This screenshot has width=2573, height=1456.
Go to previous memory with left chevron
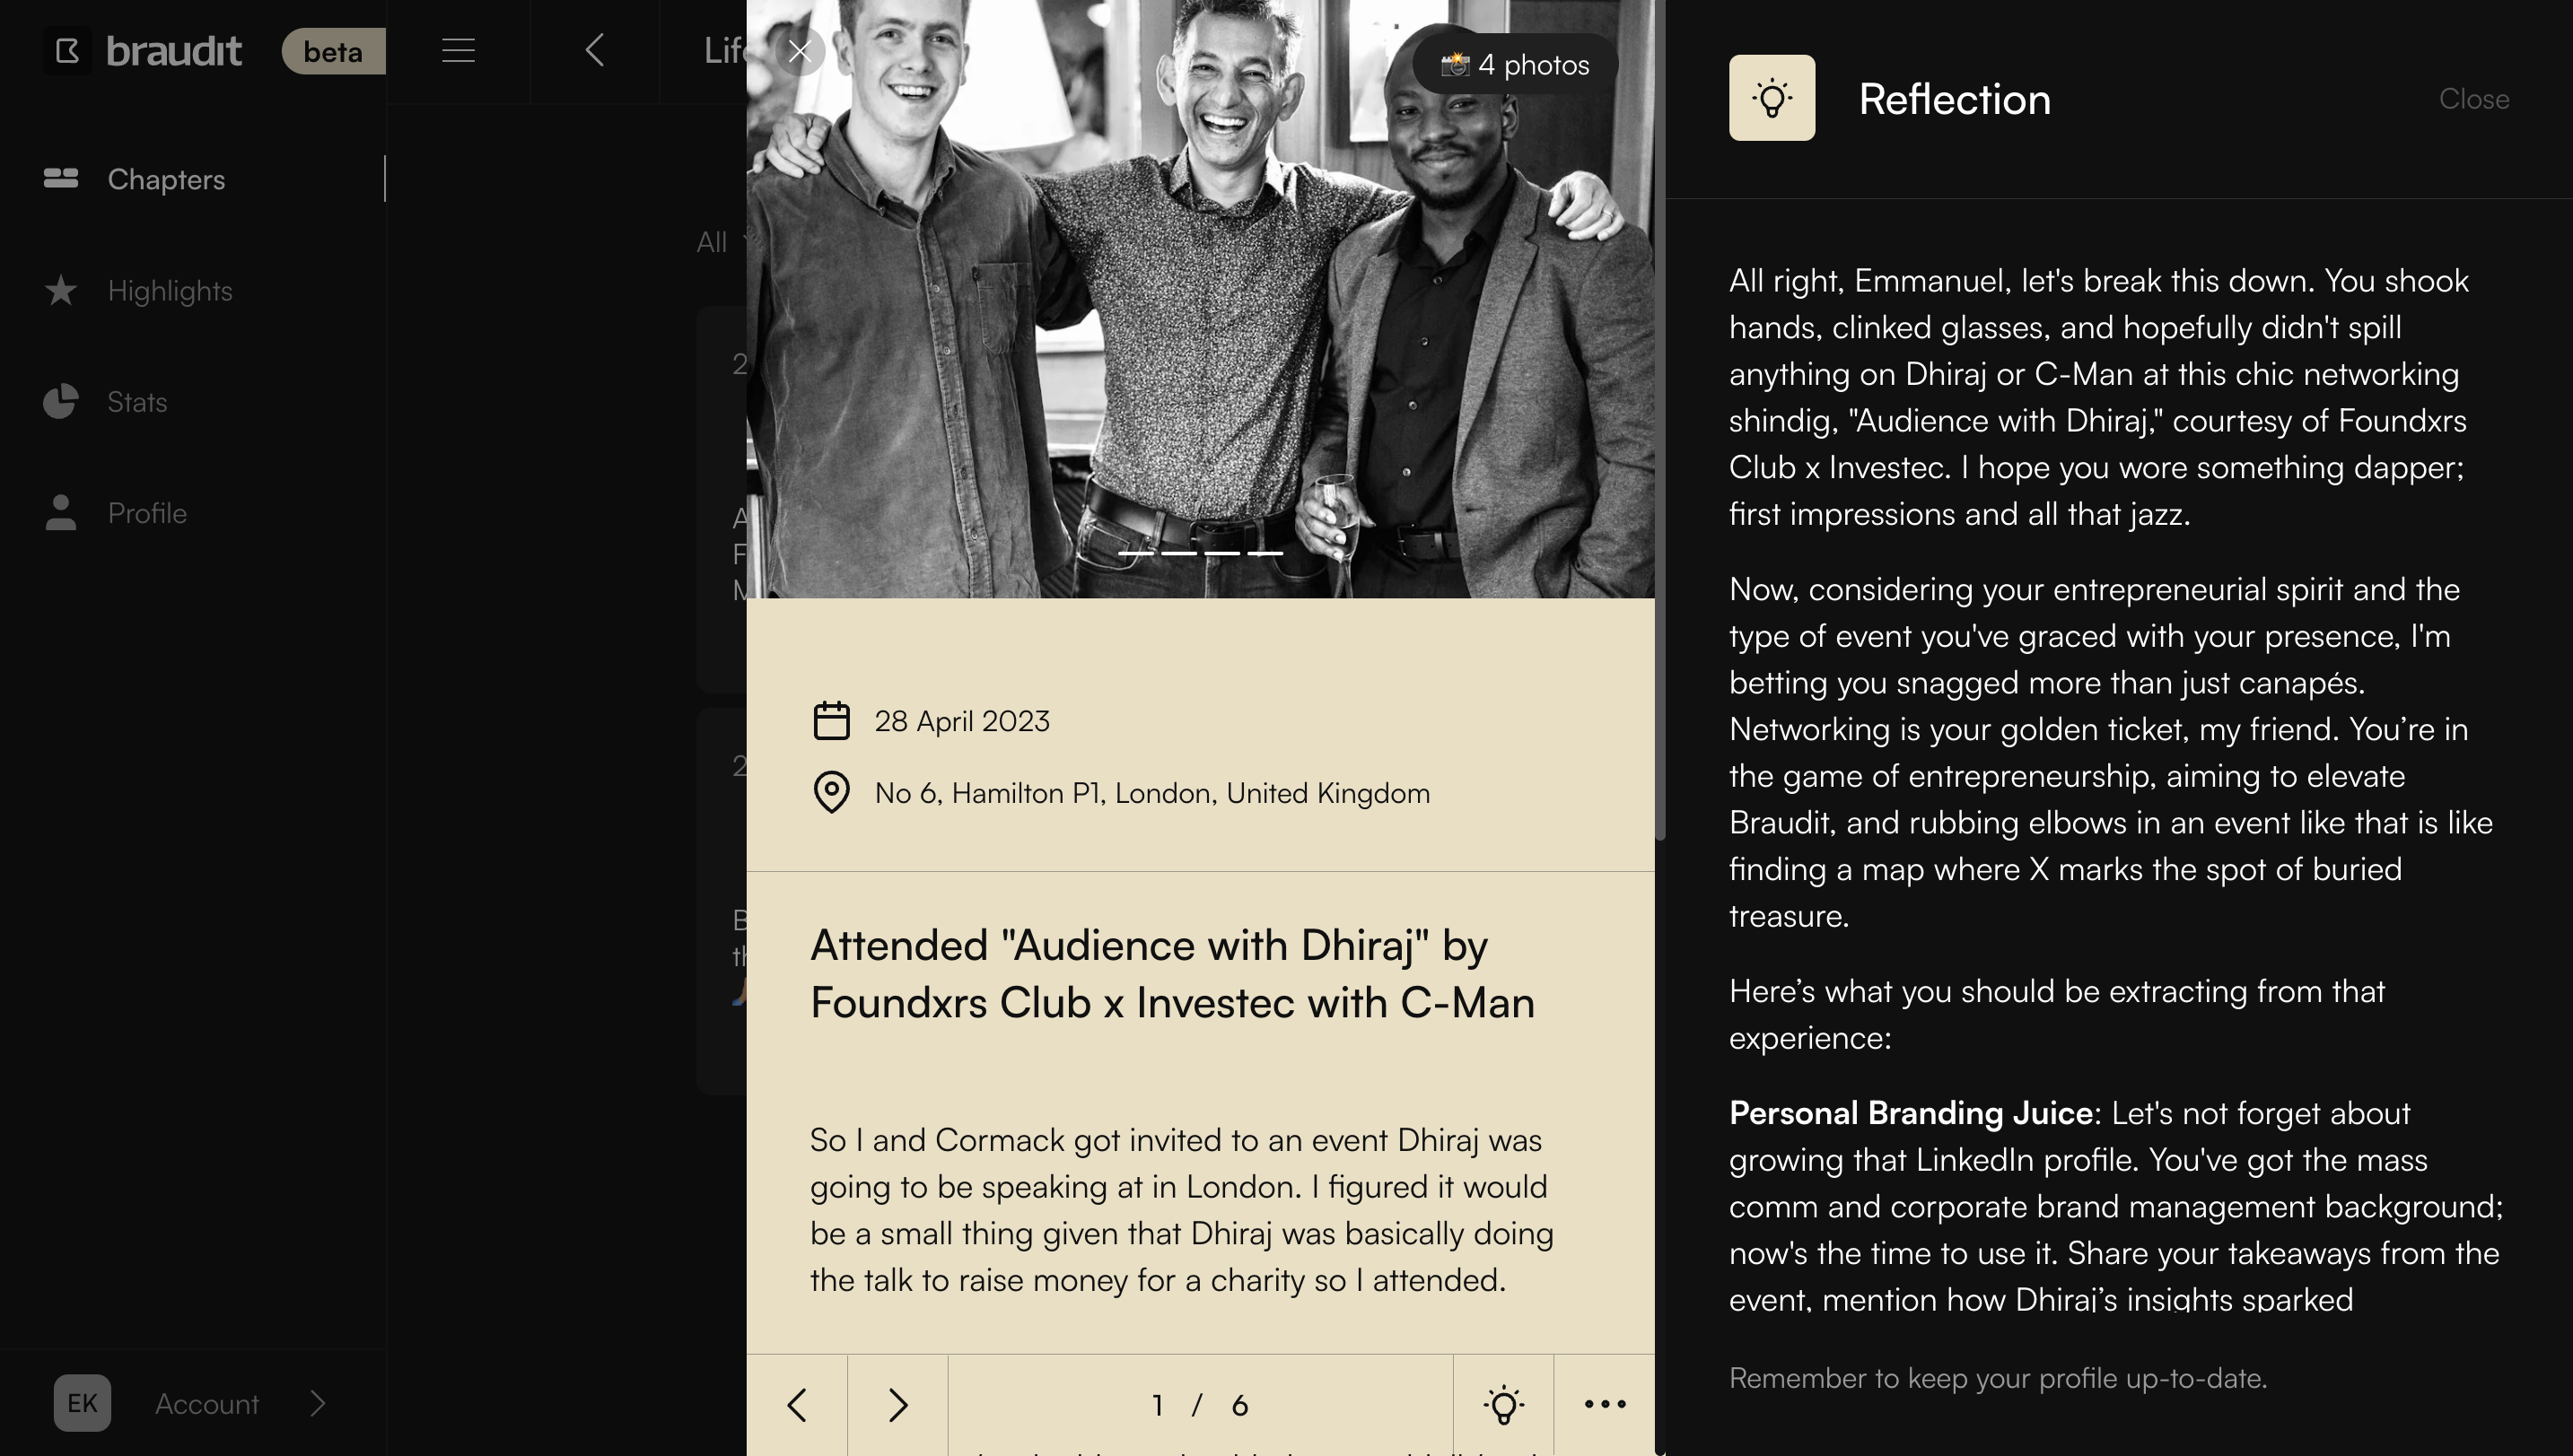pyautogui.click(x=797, y=1405)
